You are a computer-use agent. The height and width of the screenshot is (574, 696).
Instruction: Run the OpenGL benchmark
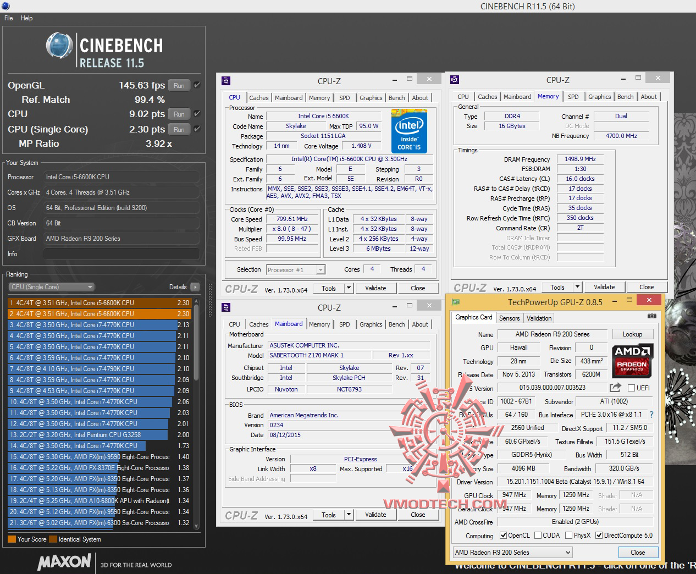coord(179,85)
